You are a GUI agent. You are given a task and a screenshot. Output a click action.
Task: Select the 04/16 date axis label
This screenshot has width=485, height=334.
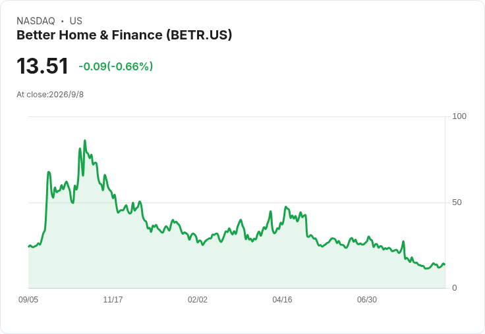(282, 299)
